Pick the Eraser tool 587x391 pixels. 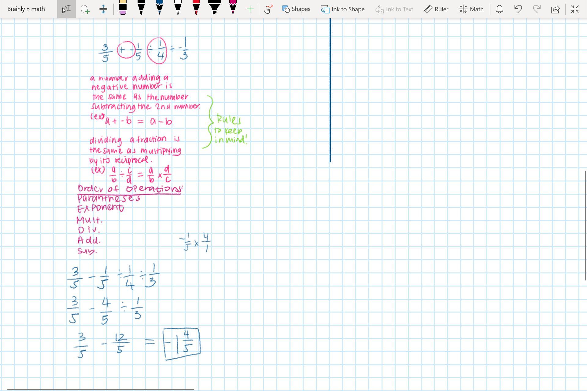123,8
